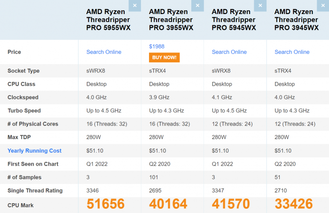Remove the Threadripper PRO 3955WX column
This screenshot has width=329, height=213.
tap(197, 6)
